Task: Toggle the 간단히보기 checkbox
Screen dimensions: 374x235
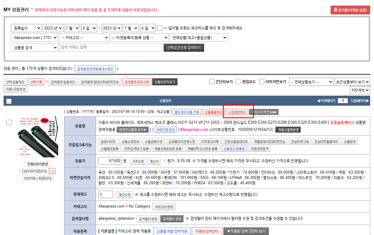Action: pos(212,82)
